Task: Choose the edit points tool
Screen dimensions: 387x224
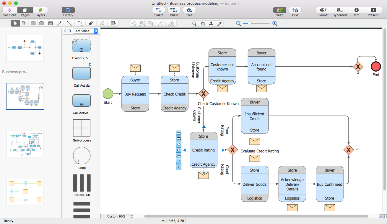Action: pos(102,24)
